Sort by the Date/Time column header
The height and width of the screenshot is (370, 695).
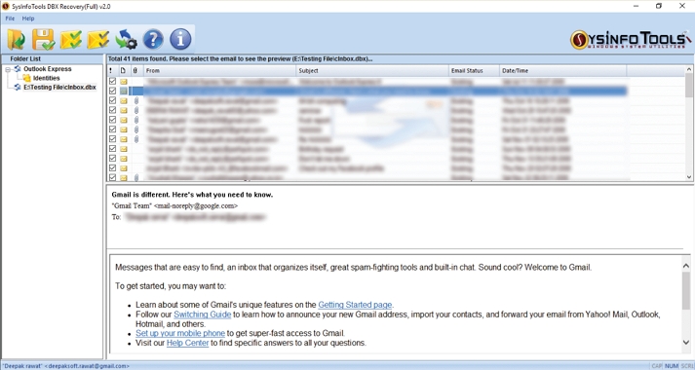tap(562, 70)
